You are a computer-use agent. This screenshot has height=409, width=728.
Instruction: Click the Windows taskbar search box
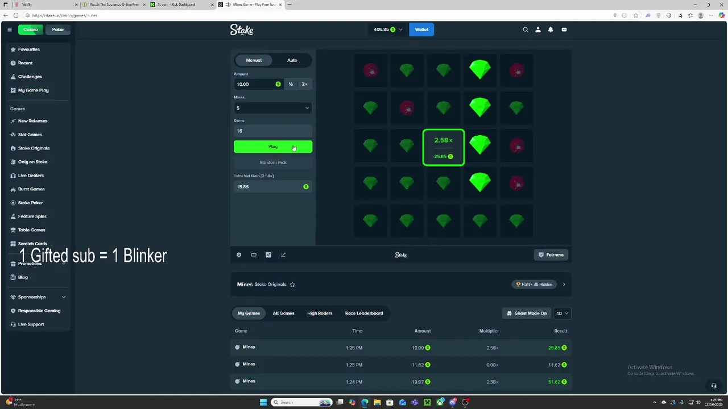pos(302,402)
